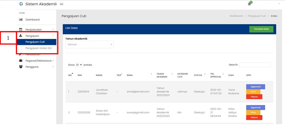Click the Pengajuan download icon
The width and height of the screenshot is (285, 126).
click(x=21, y=35)
